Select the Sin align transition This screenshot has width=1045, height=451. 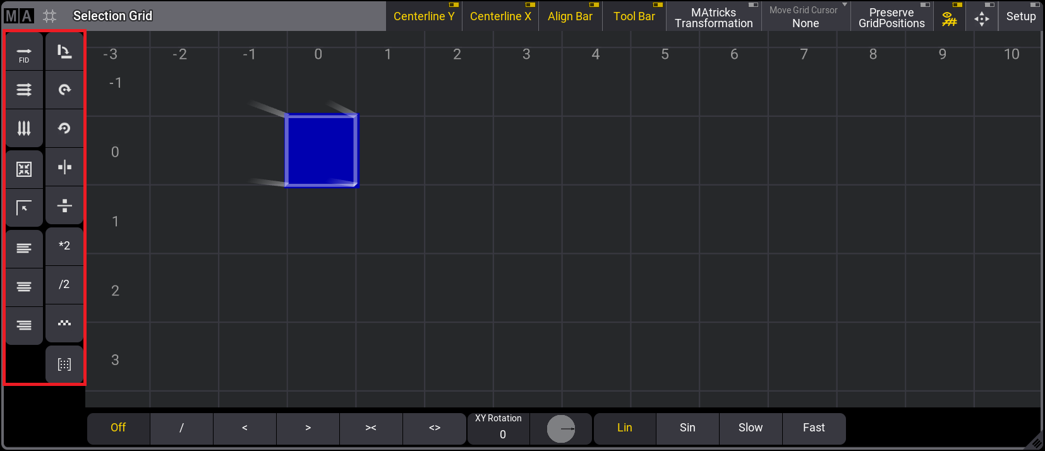click(687, 428)
